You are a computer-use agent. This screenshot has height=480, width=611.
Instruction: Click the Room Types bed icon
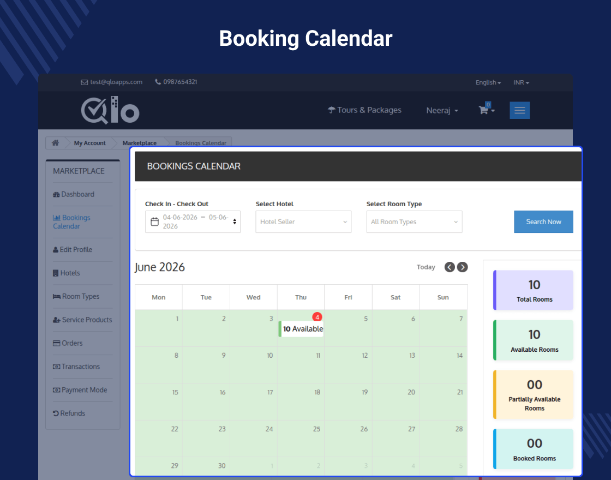(x=57, y=297)
